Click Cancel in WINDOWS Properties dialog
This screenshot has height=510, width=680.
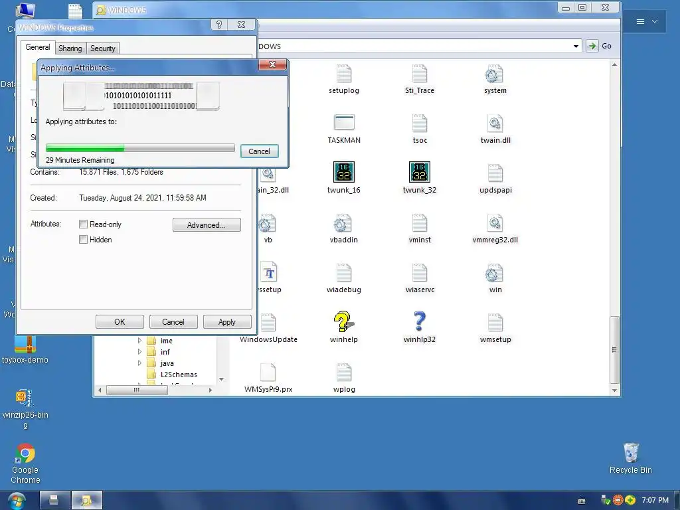(x=173, y=322)
